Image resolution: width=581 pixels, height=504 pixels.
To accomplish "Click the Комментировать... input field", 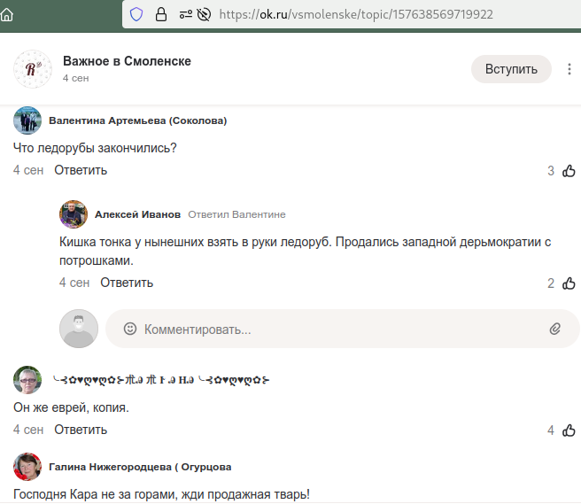I will 343,329.
